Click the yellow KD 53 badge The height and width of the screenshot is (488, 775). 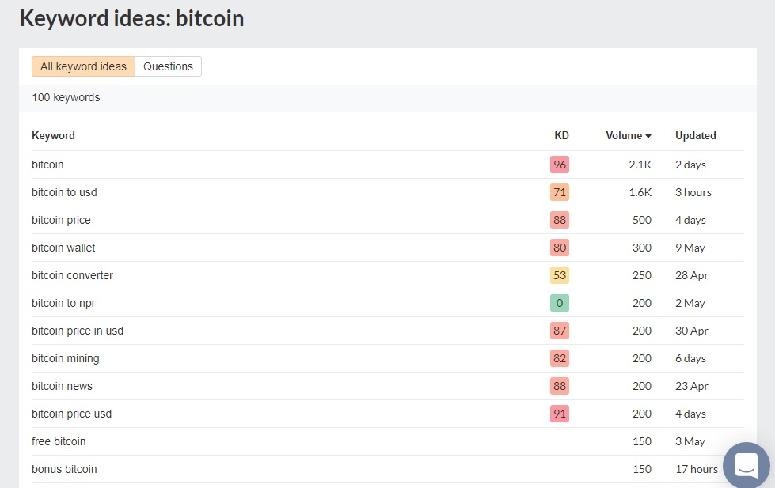(x=560, y=275)
